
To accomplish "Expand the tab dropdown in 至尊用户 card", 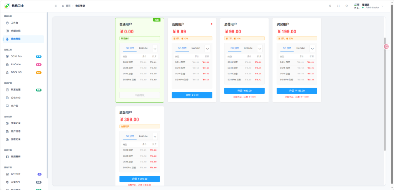I will click(x=260, y=49).
